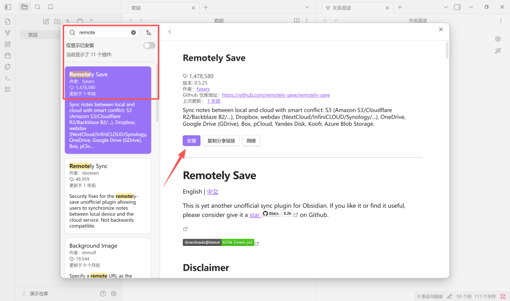Add new tab next to 欢迎

click(x=205, y=7)
